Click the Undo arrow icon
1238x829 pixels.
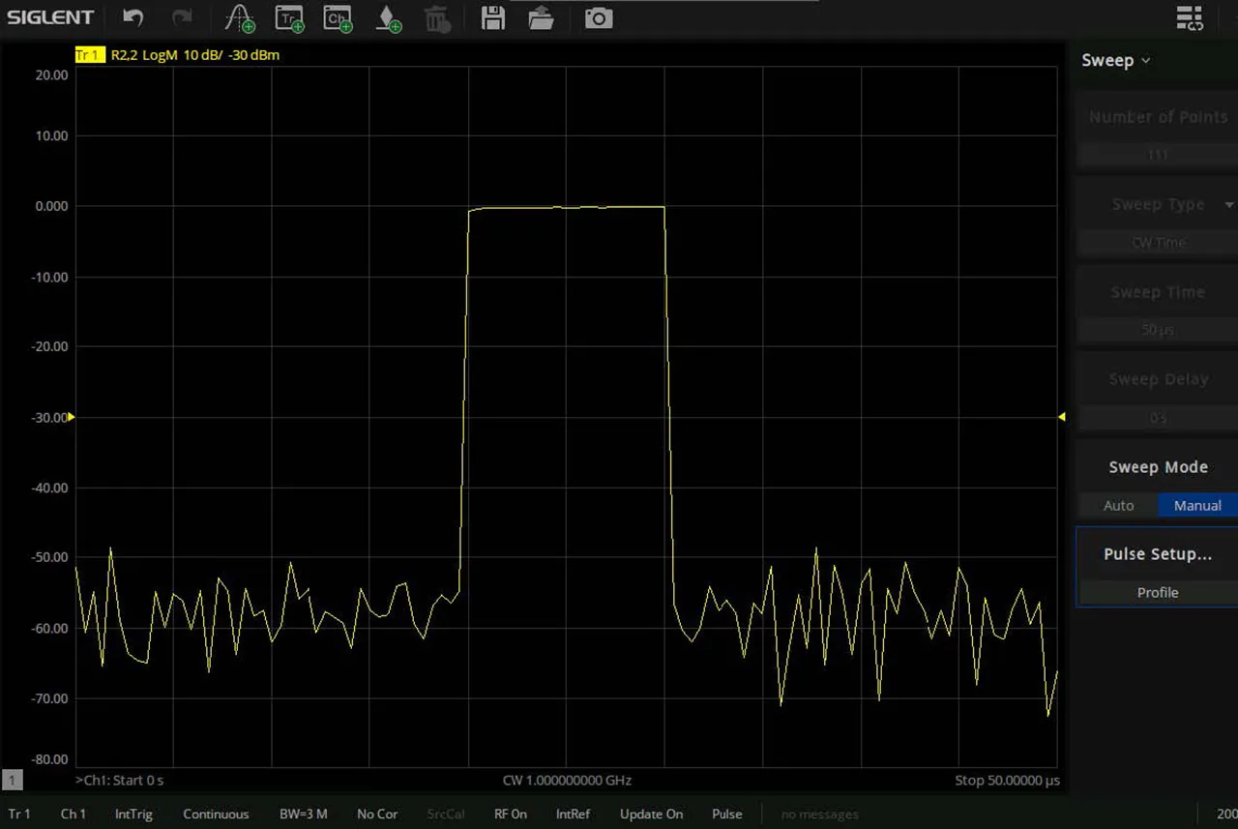(x=133, y=18)
